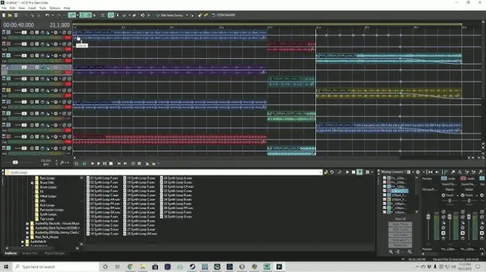Switch to the Explorer tab

[10, 253]
